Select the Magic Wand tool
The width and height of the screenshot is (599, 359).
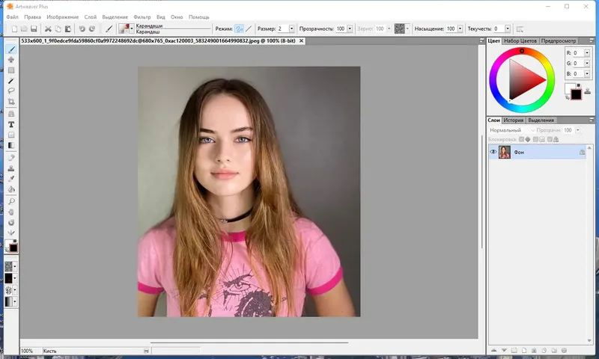[11, 81]
